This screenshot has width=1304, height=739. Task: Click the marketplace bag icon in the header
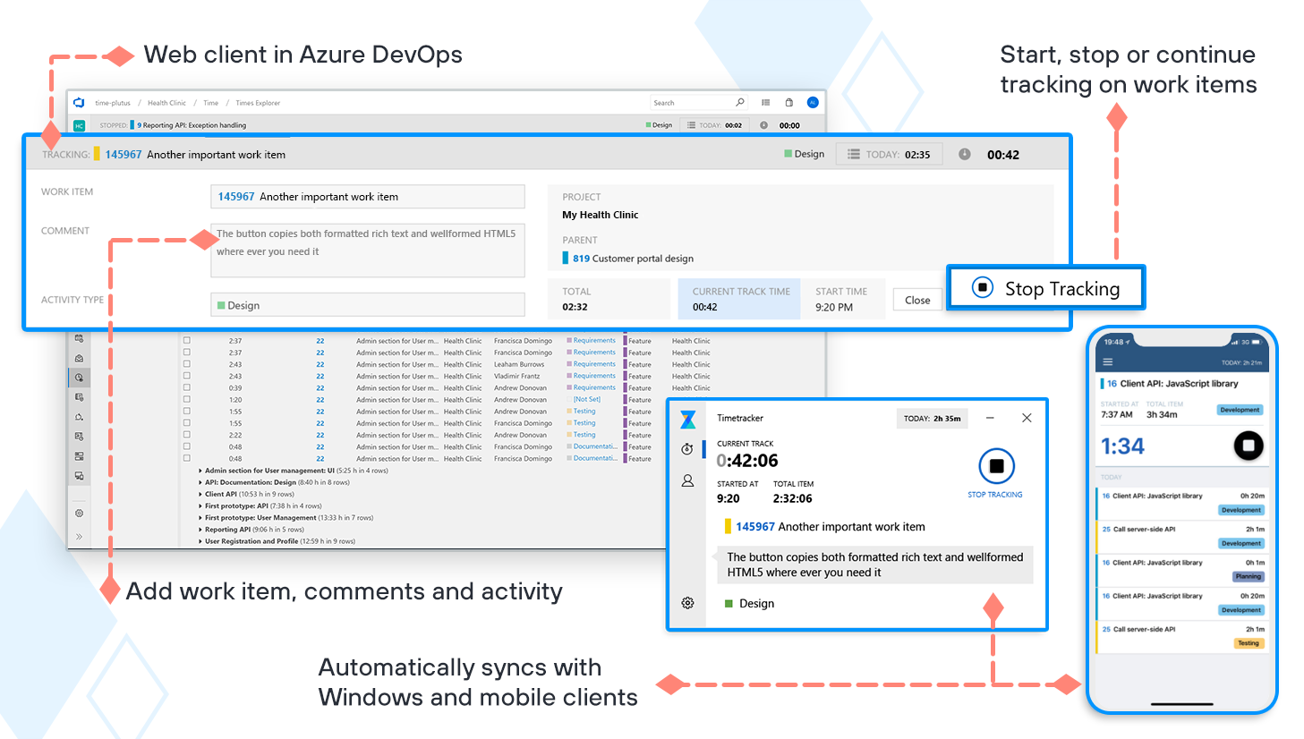pyautogui.click(x=789, y=102)
